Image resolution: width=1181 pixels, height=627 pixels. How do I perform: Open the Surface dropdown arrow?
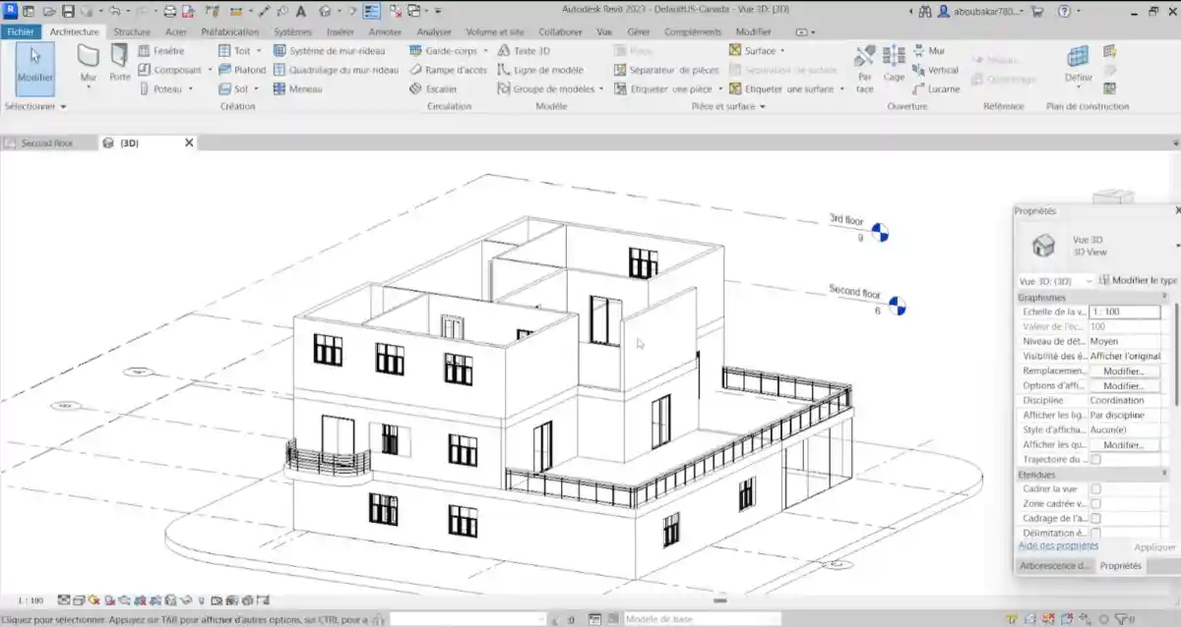pos(782,51)
